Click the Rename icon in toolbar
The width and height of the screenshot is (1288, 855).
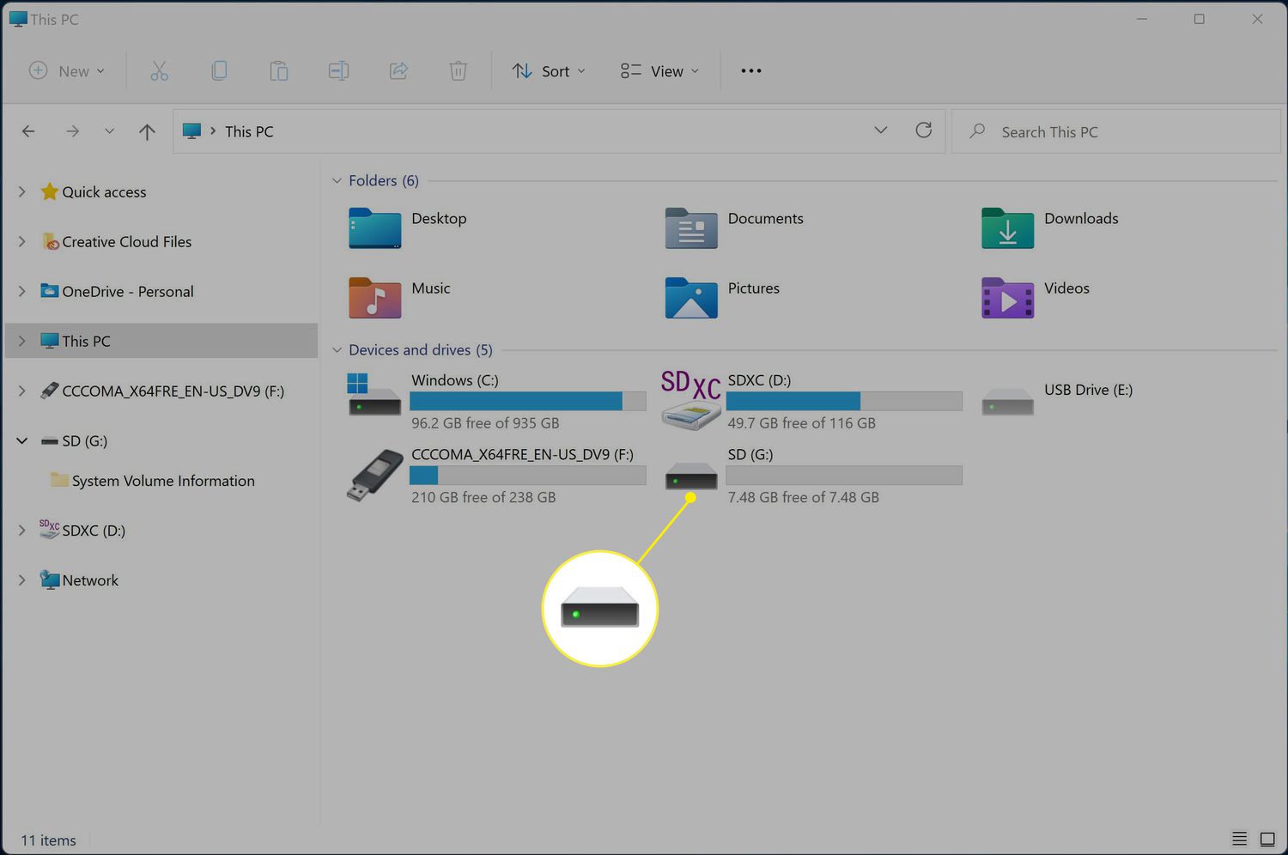338,71
